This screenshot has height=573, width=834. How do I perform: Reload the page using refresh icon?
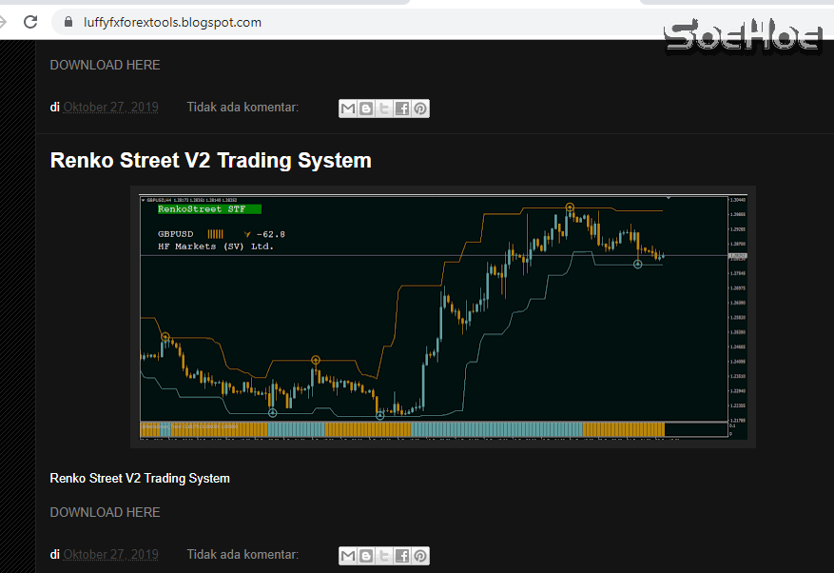tap(29, 21)
